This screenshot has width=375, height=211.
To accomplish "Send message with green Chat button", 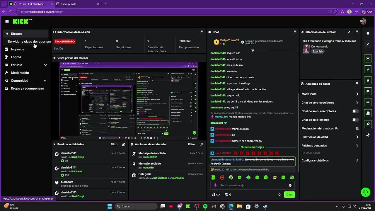I will tap(289, 195).
